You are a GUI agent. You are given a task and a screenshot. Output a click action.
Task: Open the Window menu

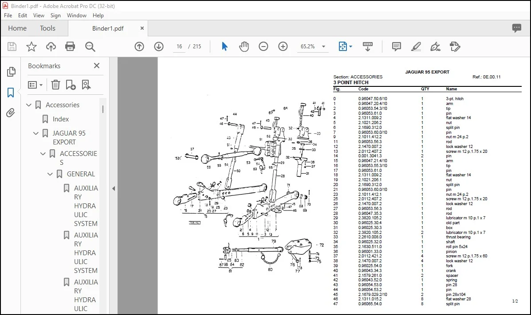pos(77,15)
